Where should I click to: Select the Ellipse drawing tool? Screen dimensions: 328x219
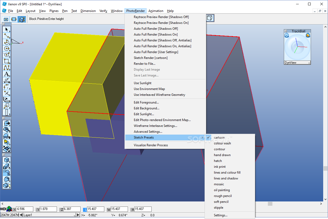tap(7, 55)
